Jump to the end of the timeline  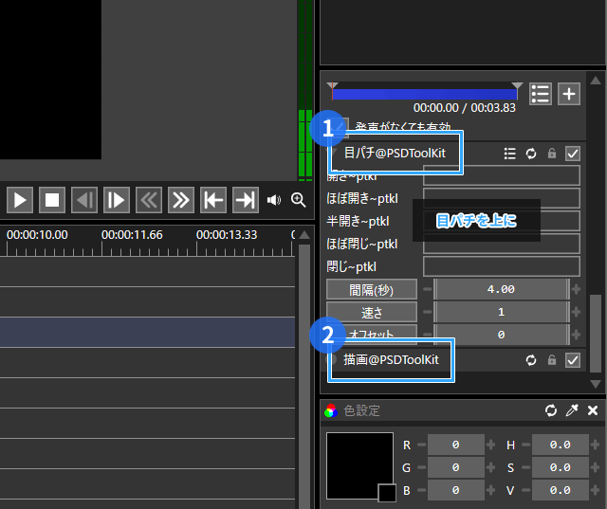click(245, 200)
